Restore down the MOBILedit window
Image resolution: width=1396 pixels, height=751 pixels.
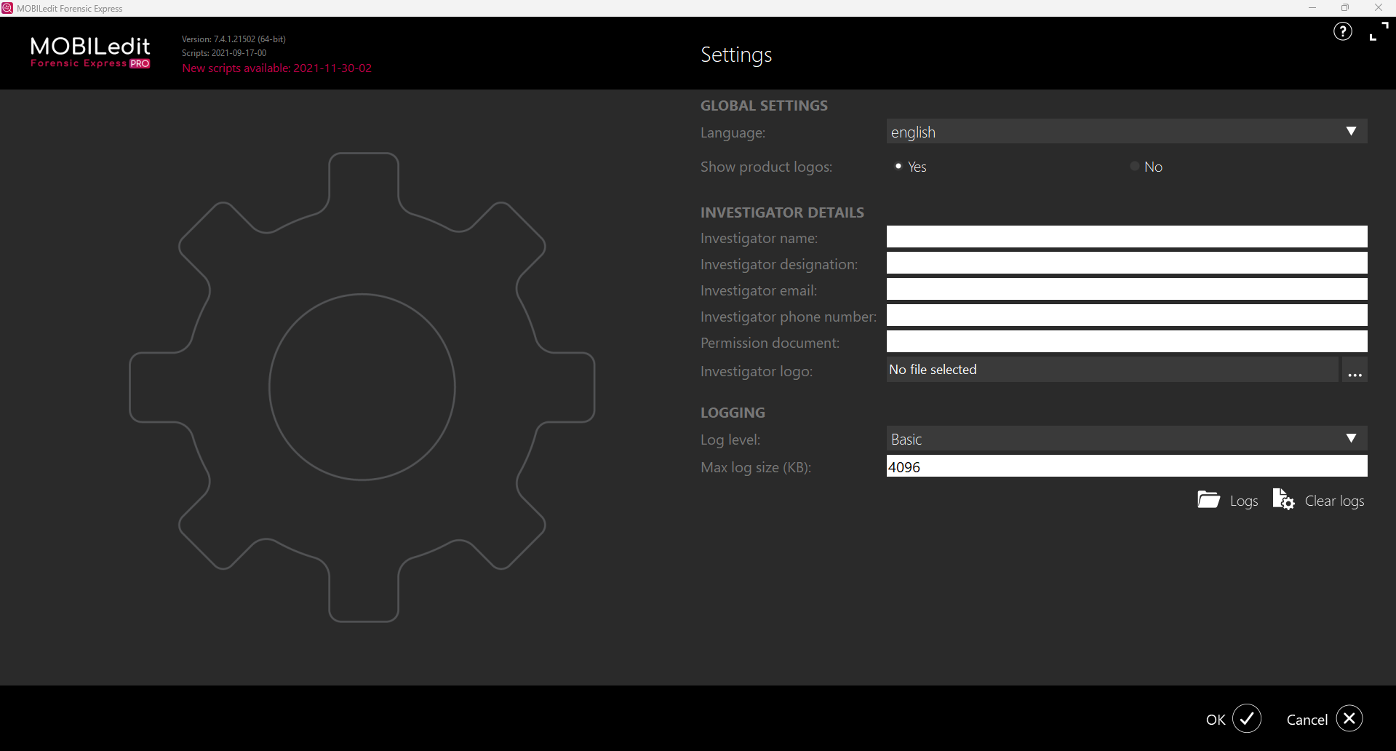pos(1345,8)
